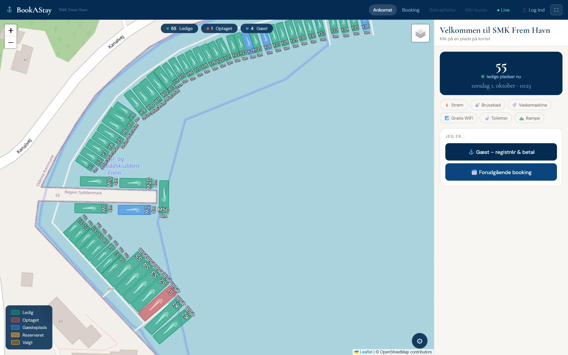
Task: Click the BookAStay anchor logo
Action: click(x=9, y=10)
